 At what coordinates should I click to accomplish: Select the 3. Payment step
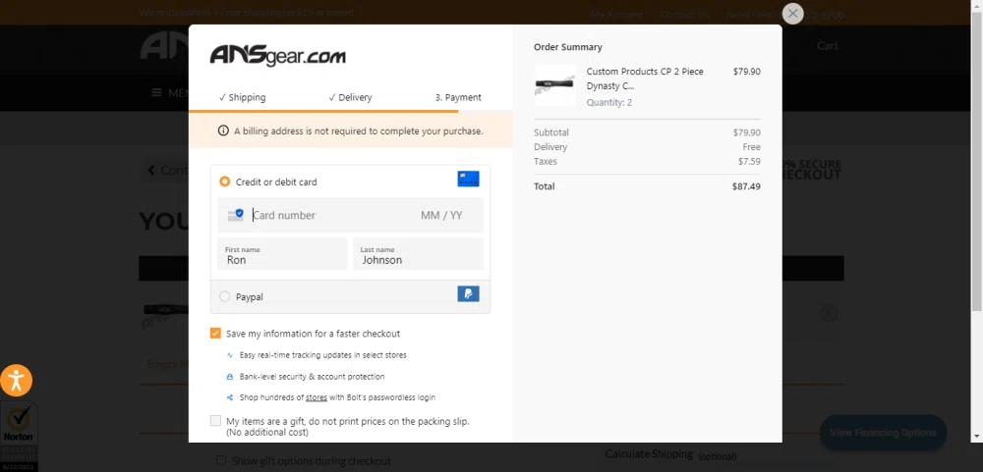tap(458, 97)
